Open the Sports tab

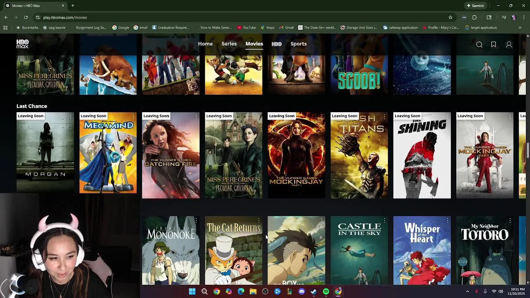click(x=299, y=44)
